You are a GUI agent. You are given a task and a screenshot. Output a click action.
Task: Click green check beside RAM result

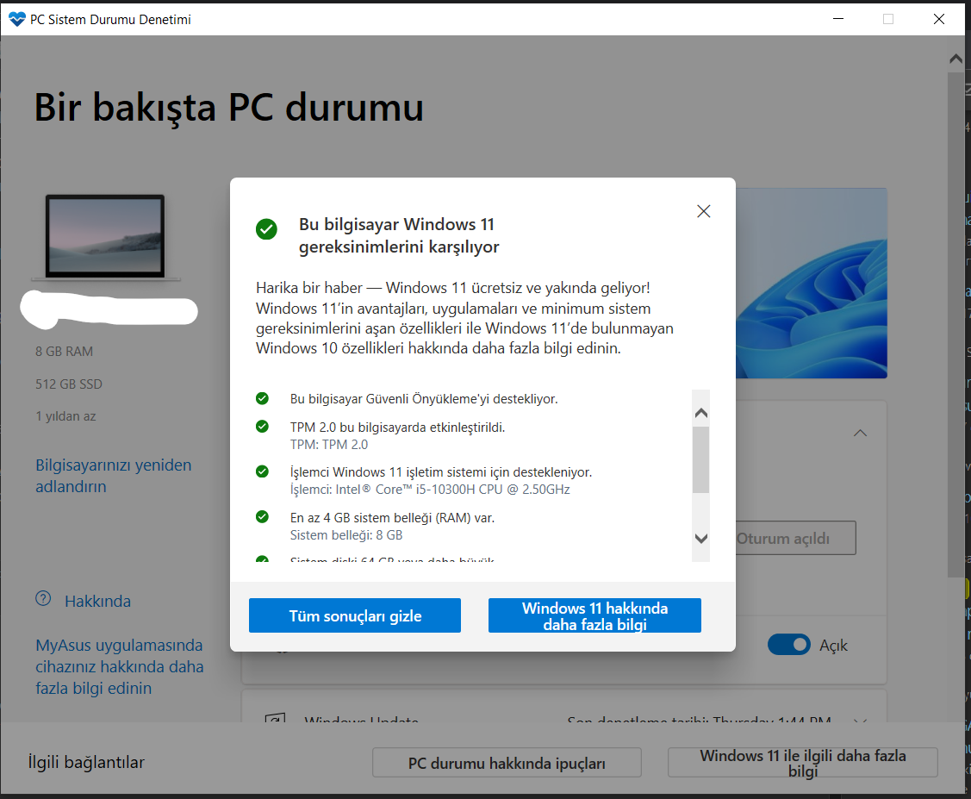[x=263, y=516]
